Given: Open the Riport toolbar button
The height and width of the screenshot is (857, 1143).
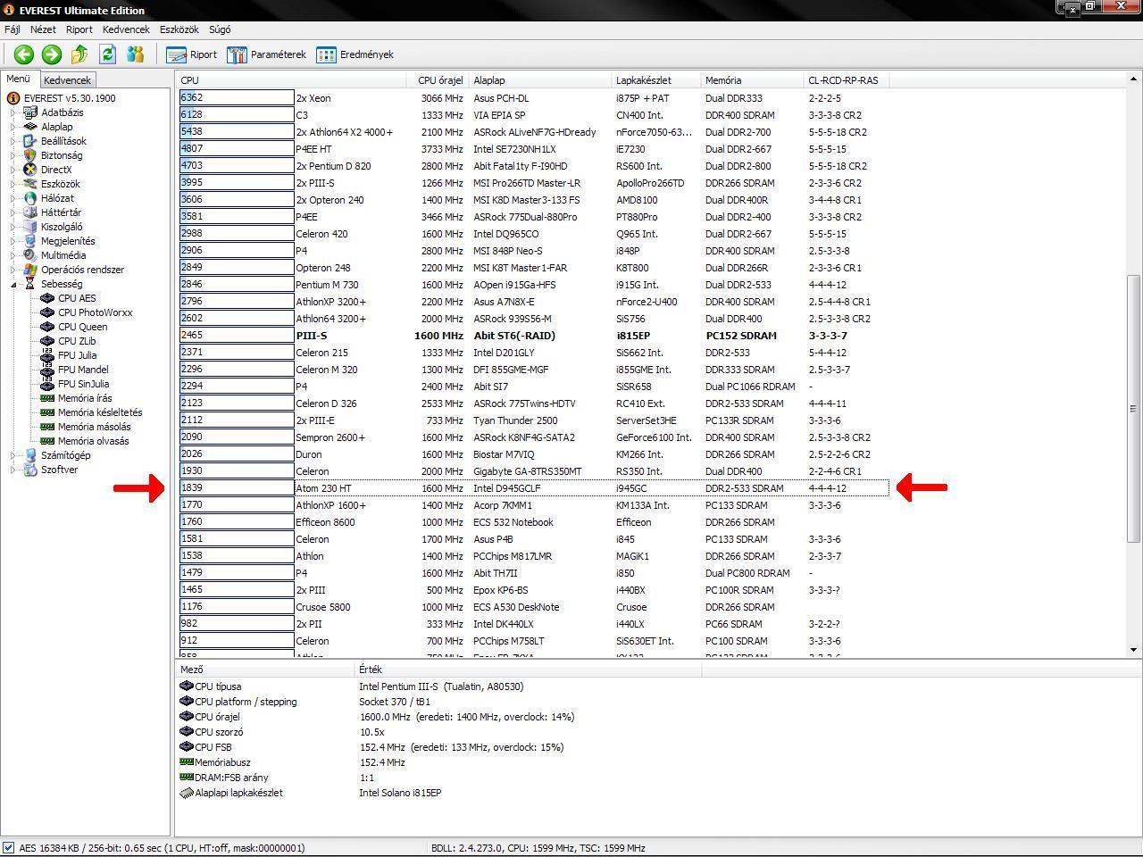Looking at the screenshot, I should [x=192, y=54].
